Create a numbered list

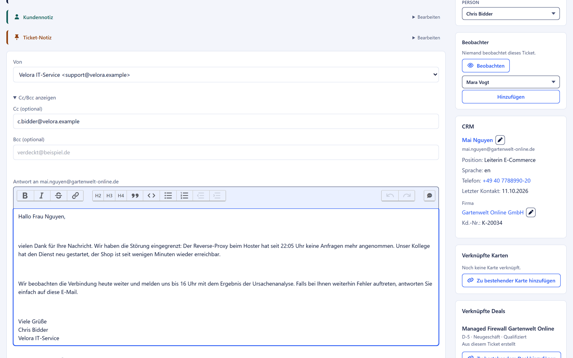[185, 196]
